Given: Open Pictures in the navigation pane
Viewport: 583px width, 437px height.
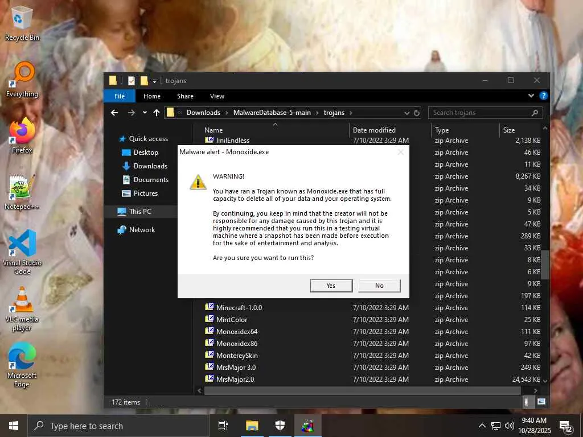Looking at the screenshot, I should [140, 193].
